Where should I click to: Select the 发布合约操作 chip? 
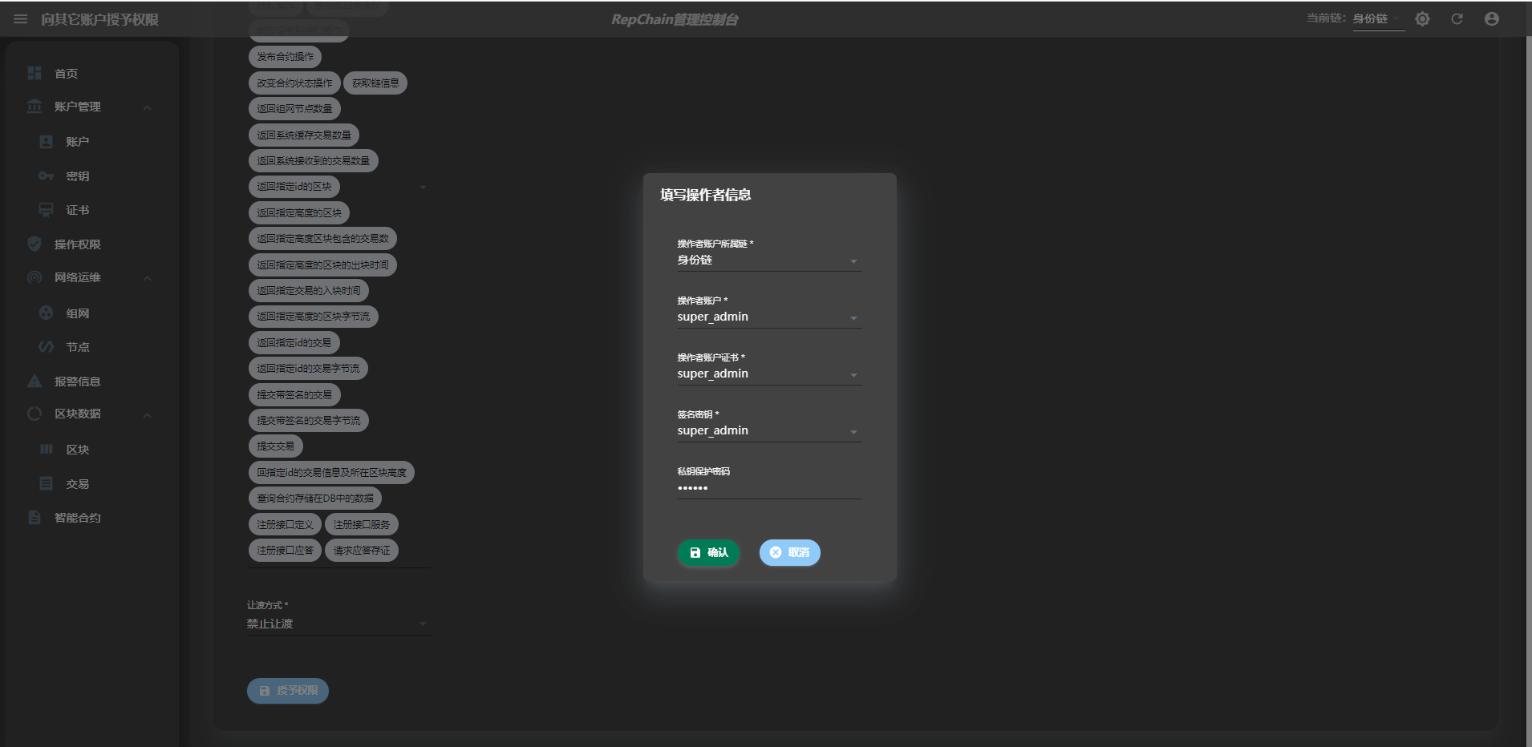285,57
